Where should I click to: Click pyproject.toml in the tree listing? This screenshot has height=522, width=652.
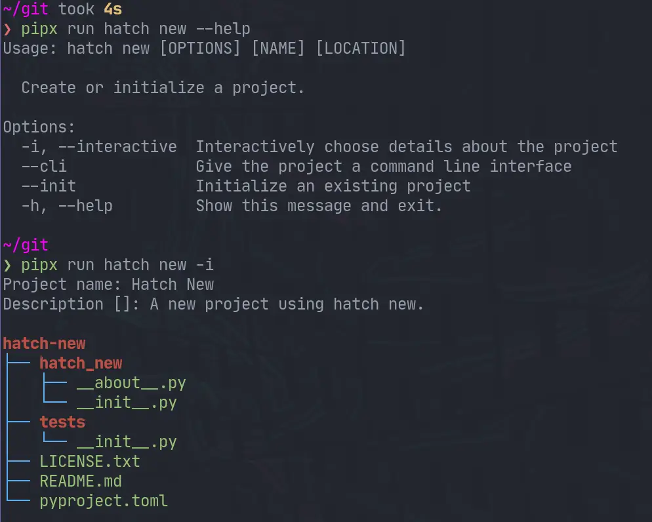click(104, 501)
